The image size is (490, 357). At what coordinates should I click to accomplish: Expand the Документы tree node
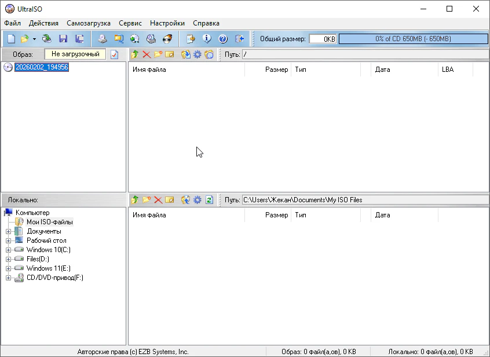(x=9, y=231)
